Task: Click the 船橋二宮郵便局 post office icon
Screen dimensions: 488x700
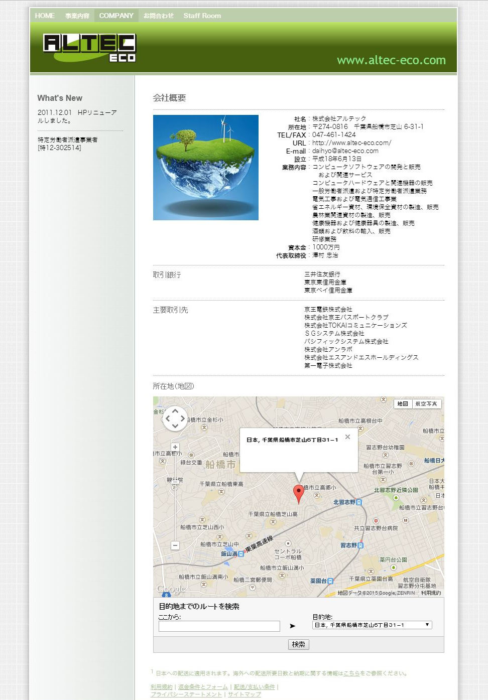Action: click(252, 587)
